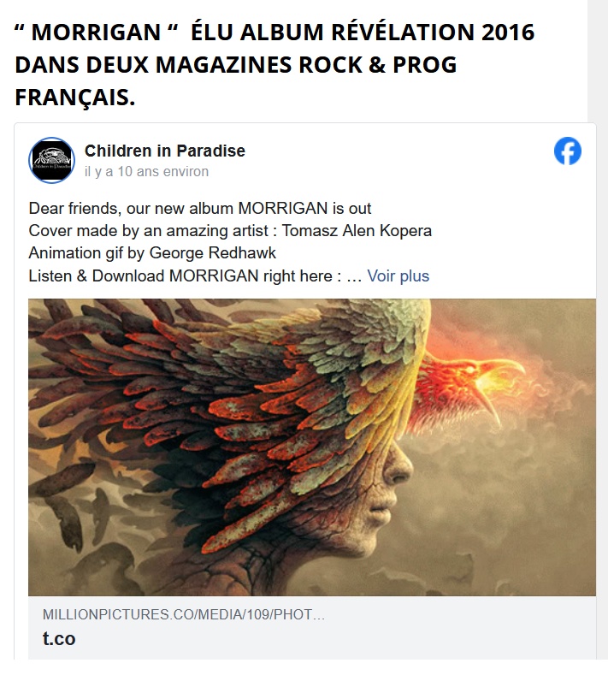The width and height of the screenshot is (608, 675).
Task: Click the 't.co' link title
Action: (x=59, y=638)
